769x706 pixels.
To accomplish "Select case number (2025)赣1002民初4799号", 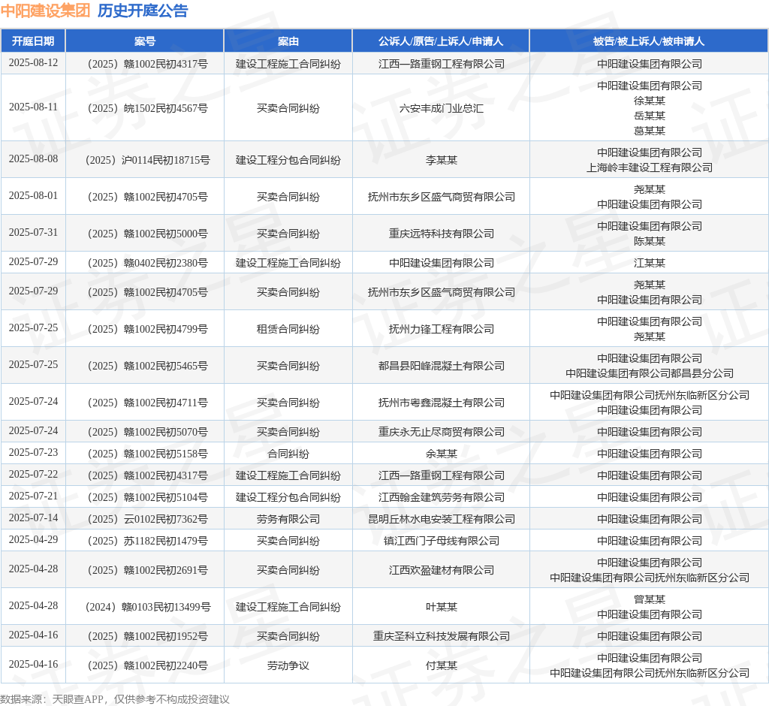I will (146, 329).
